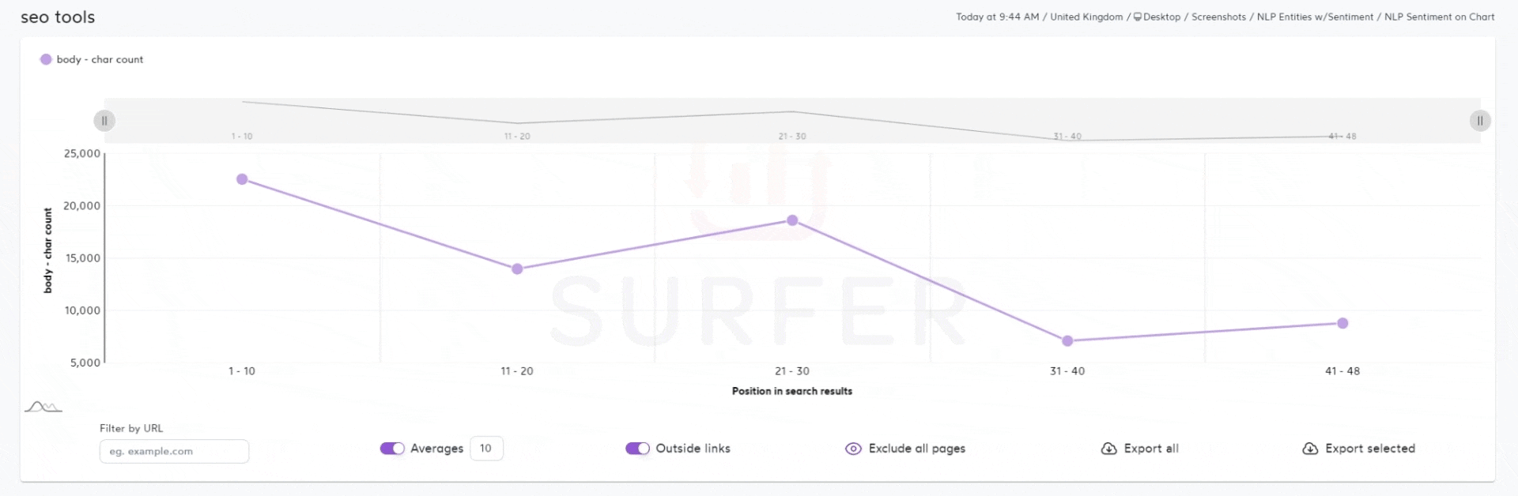Image resolution: width=1518 pixels, height=496 pixels.
Task: Click the desktop device icon in breadcrumb
Action: (1138, 17)
